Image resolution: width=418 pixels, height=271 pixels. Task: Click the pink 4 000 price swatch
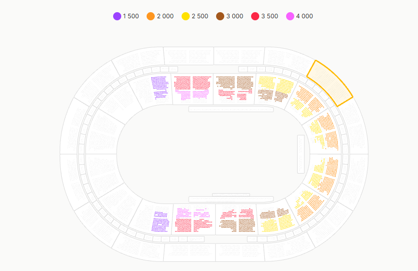point(290,16)
